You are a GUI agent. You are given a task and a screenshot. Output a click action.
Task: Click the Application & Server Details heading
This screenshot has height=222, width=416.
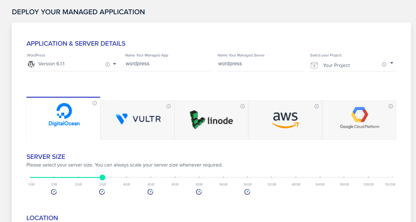(x=76, y=43)
